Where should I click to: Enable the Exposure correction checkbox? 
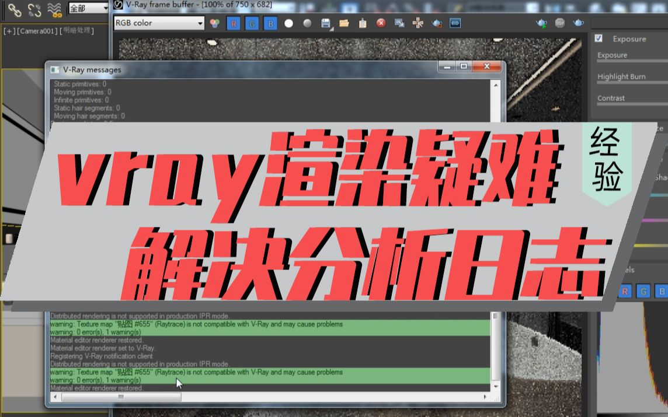coord(598,38)
